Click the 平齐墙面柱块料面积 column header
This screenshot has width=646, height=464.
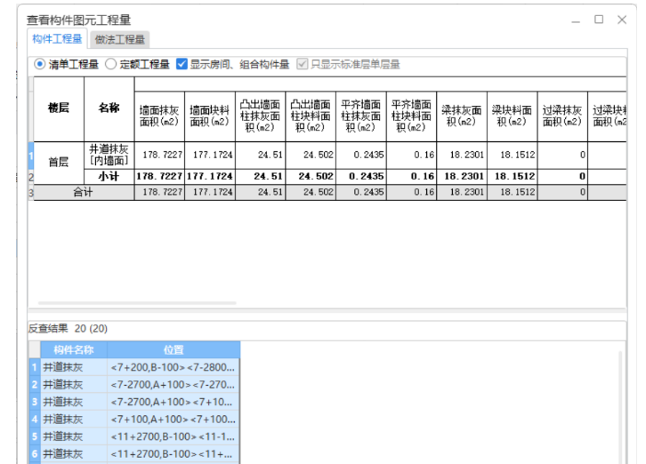[x=411, y=116]
